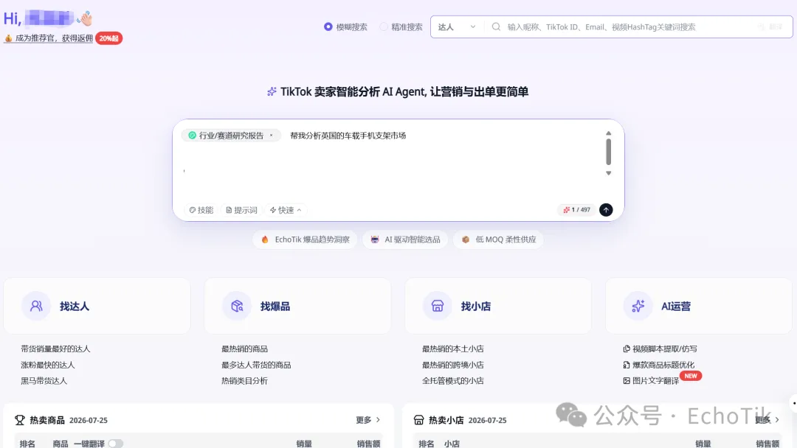Image resolution: width=797 pixels, height=448 pixels.
Task: Click the fire icon on EchoTik chip
Action: (x=265, y=239)
